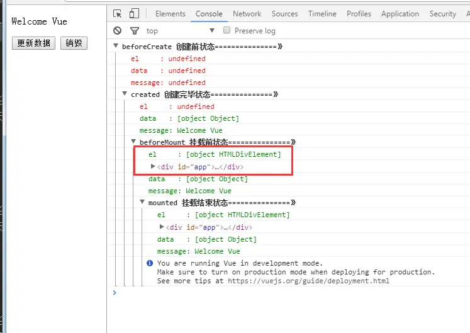Click 'el : [object HTMLDivElement]' under mounted

(x=223, y=215)
